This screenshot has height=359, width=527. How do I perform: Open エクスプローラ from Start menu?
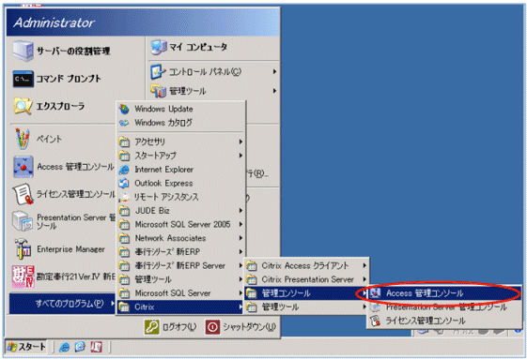pyautogui.click(x=50, y=106)
